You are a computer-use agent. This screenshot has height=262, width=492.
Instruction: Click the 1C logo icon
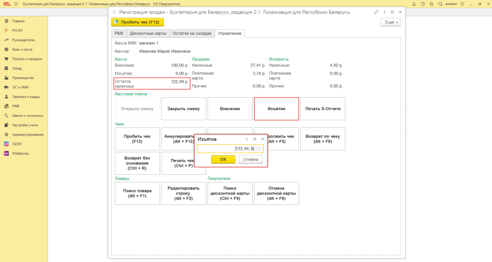pos(7,4)
